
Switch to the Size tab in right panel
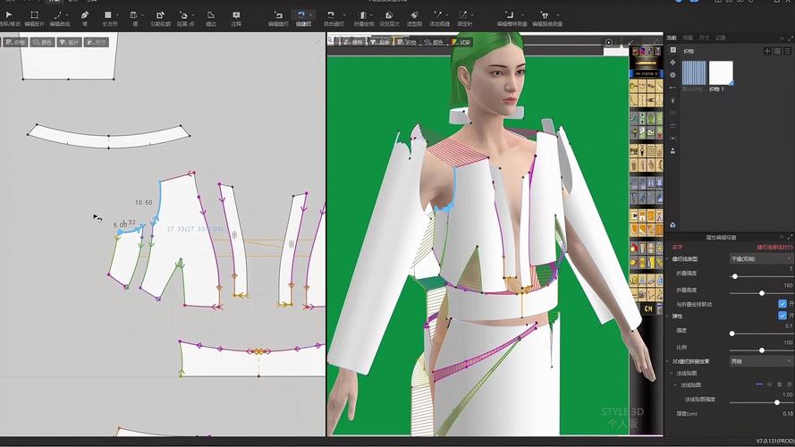tap(705, 38)
